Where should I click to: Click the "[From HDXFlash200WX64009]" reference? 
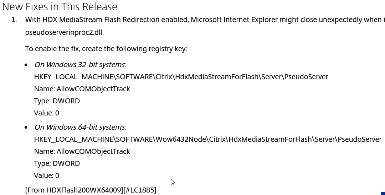(x=75, y=190)
